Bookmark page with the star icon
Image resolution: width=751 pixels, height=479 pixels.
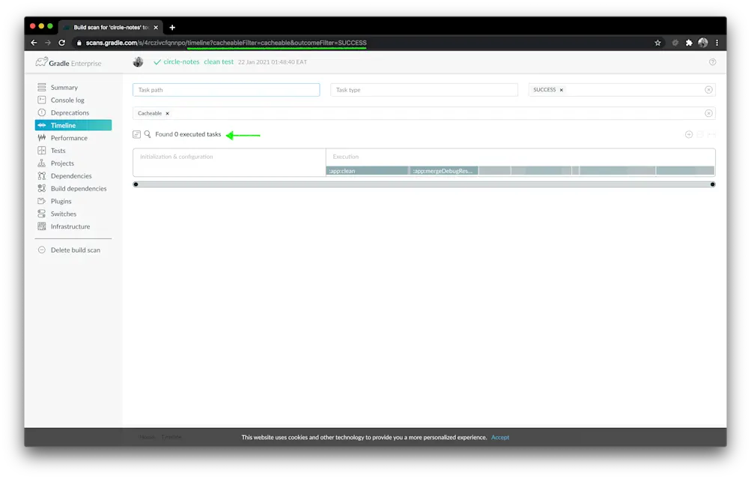pos(657,43)
